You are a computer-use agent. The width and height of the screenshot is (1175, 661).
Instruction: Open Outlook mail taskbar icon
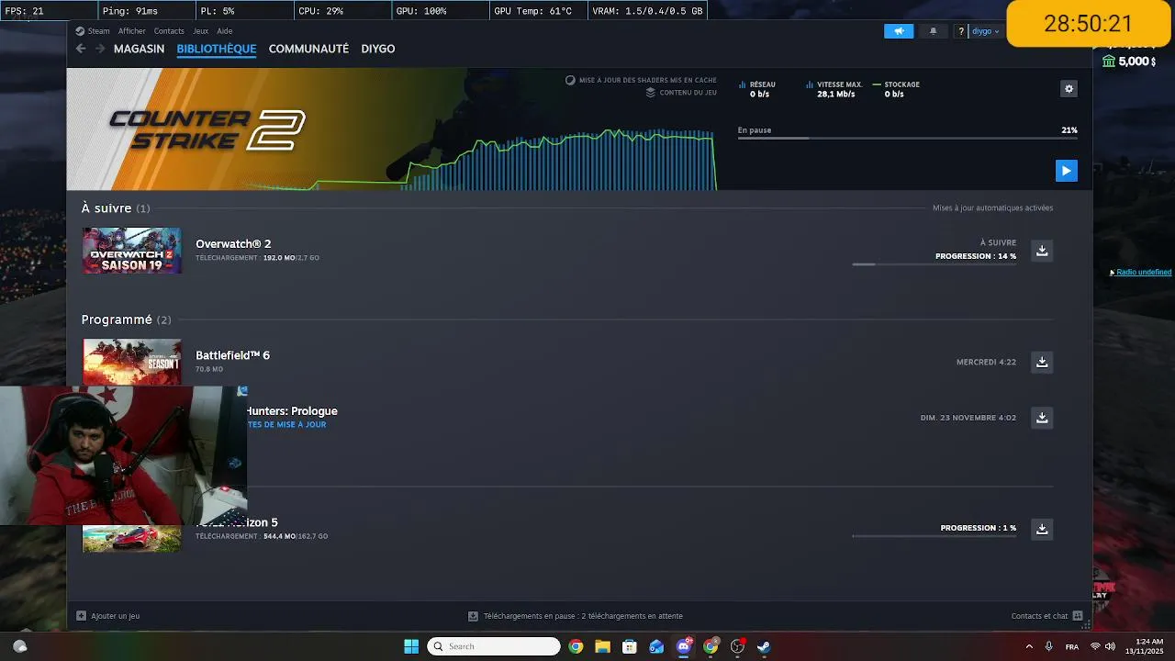click(x=656, y=646)
